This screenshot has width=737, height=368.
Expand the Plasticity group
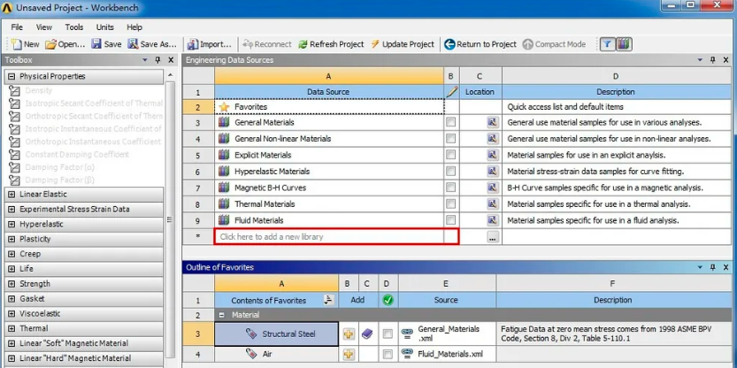[12, 239]
